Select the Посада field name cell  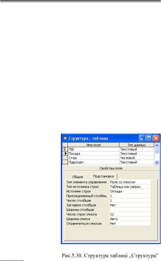point(93,153)
